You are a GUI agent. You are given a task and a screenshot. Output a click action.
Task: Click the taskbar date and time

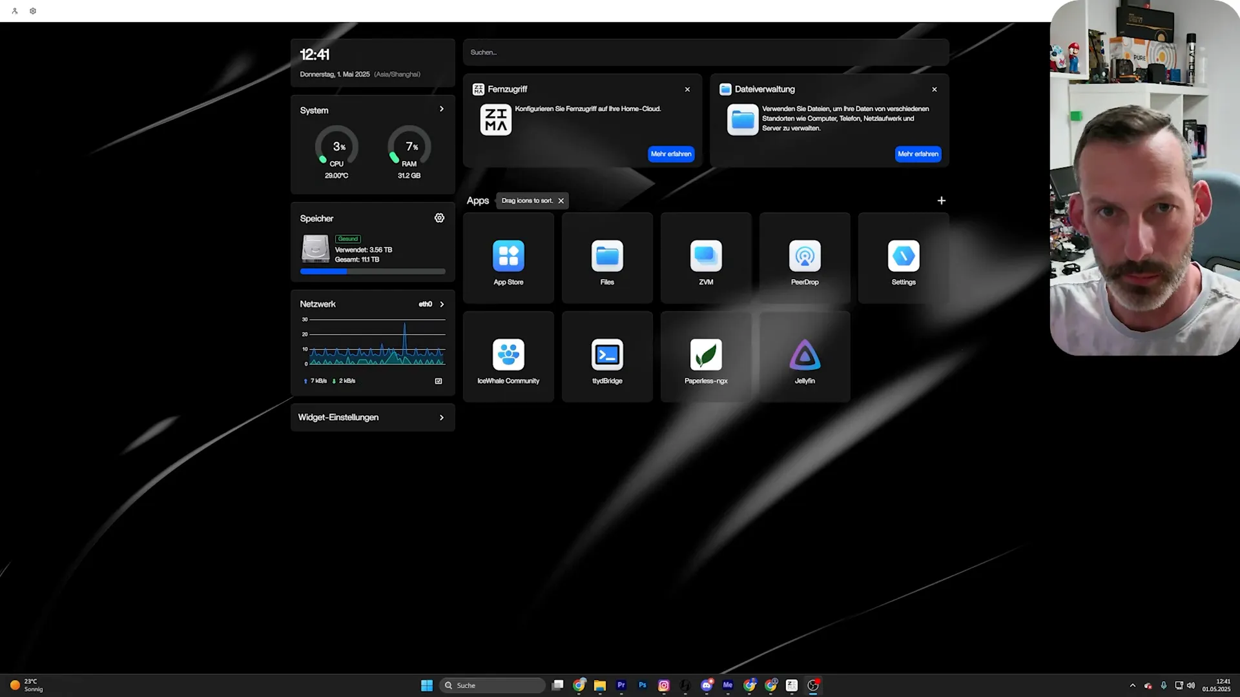1216,685
